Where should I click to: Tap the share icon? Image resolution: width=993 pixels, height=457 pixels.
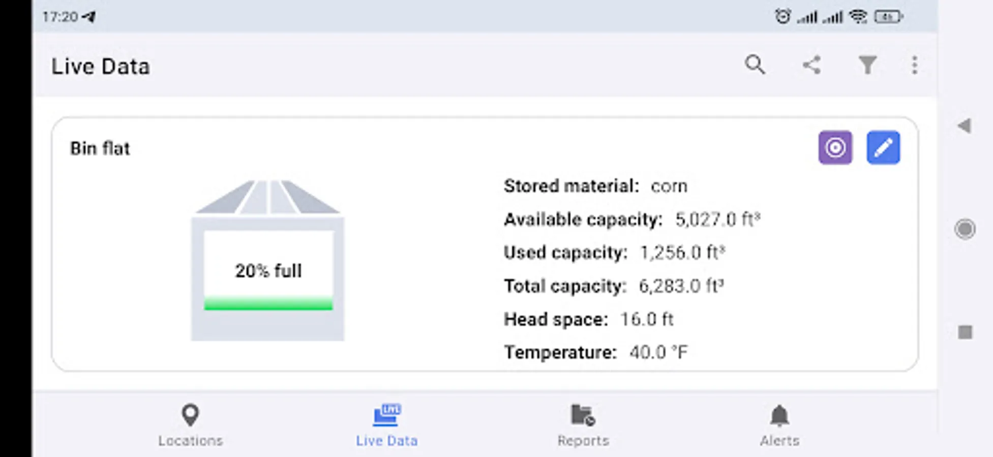[x=811, y=66]
